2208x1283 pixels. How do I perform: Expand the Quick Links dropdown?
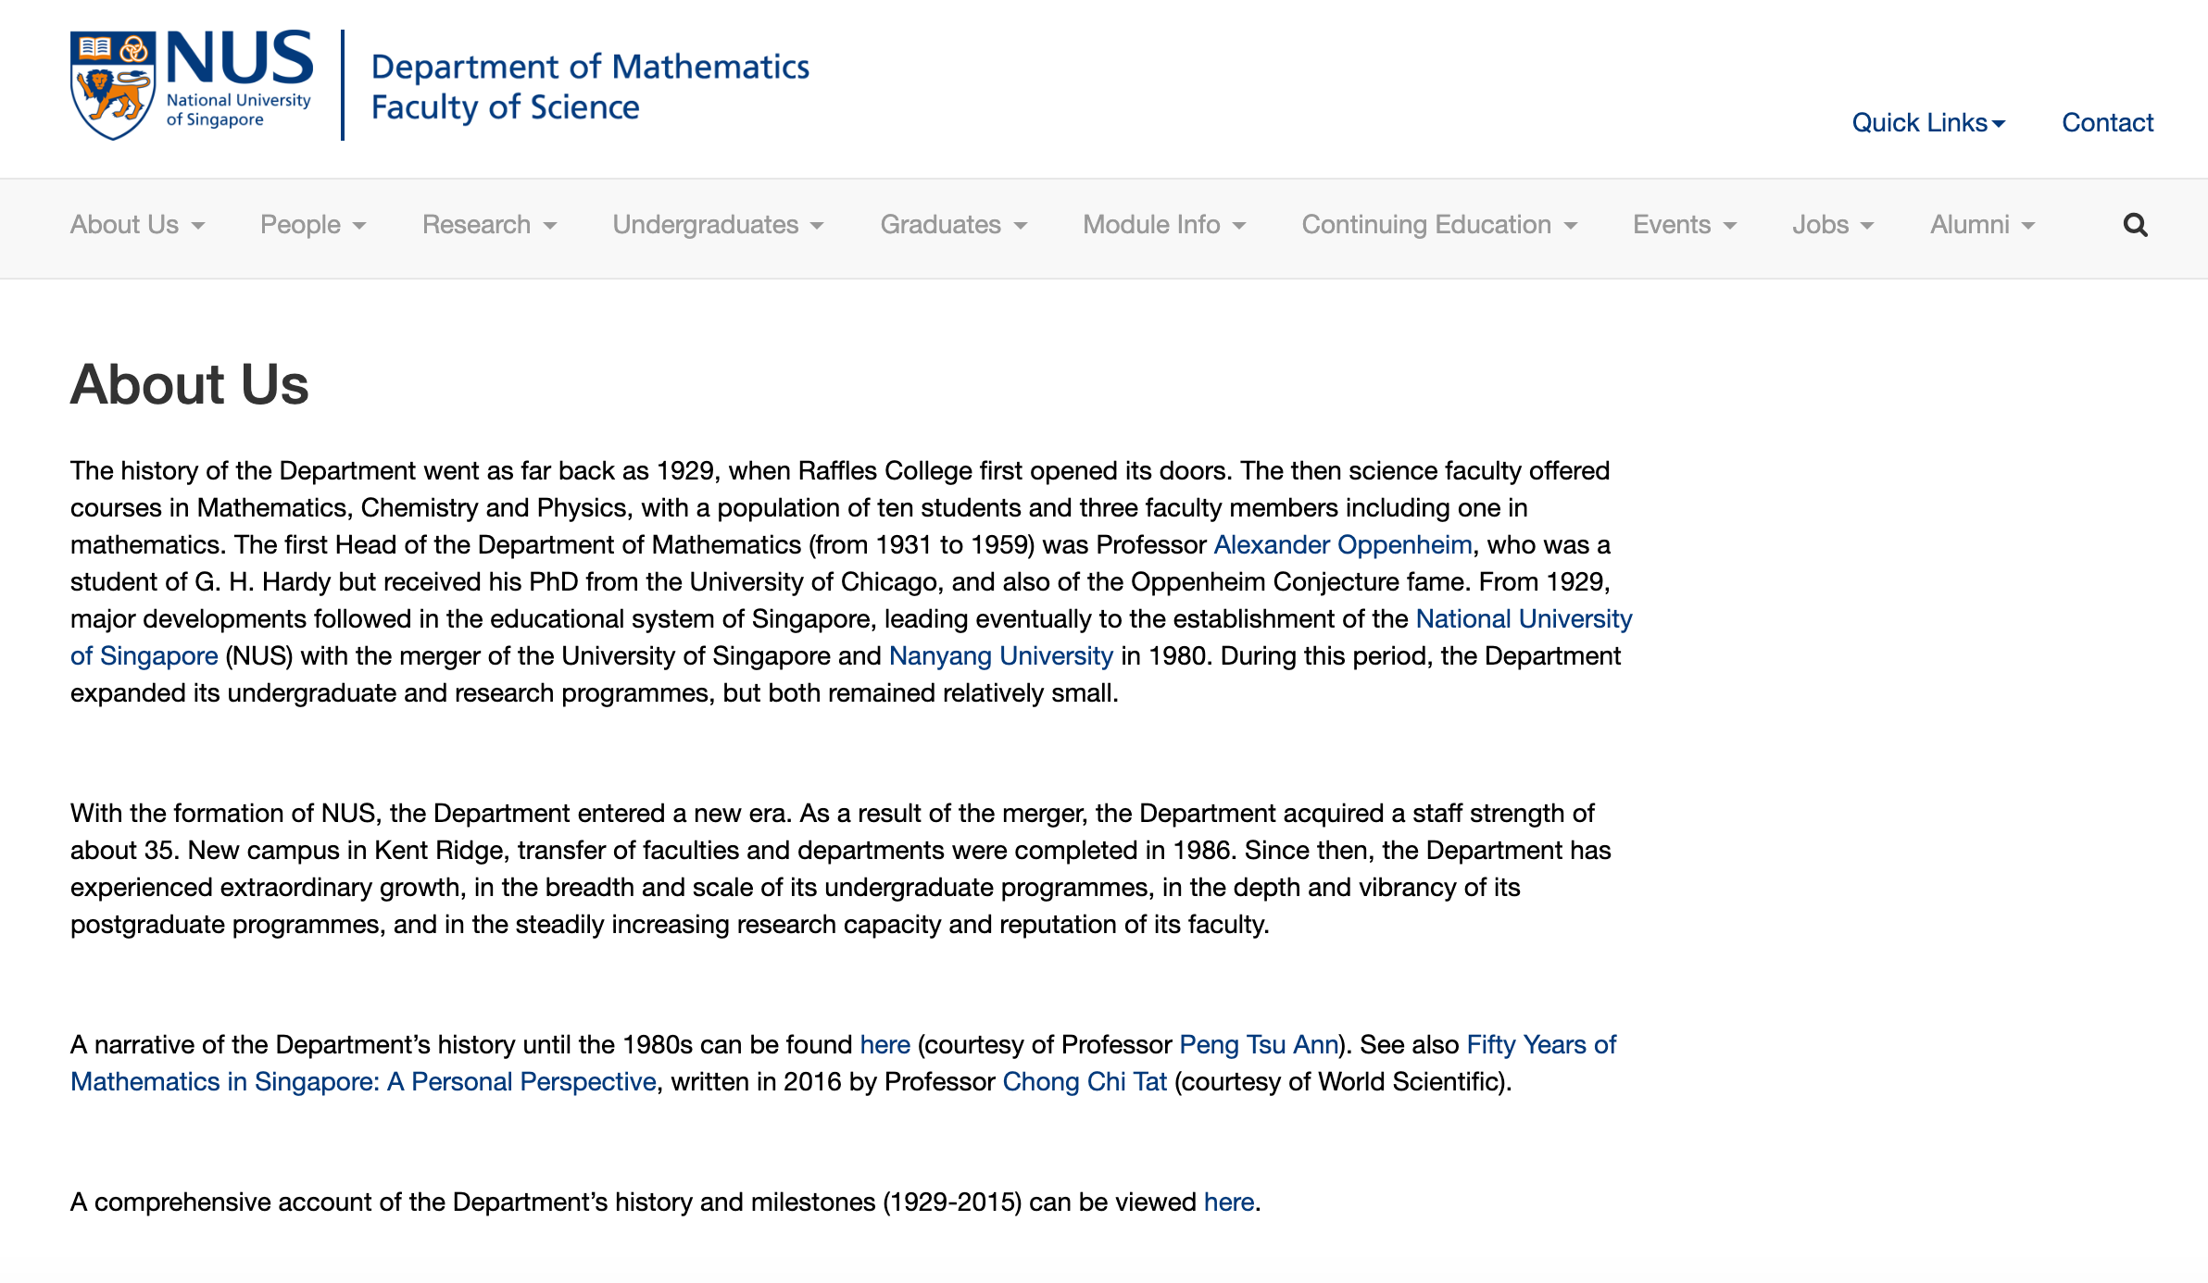point(1928,122)
